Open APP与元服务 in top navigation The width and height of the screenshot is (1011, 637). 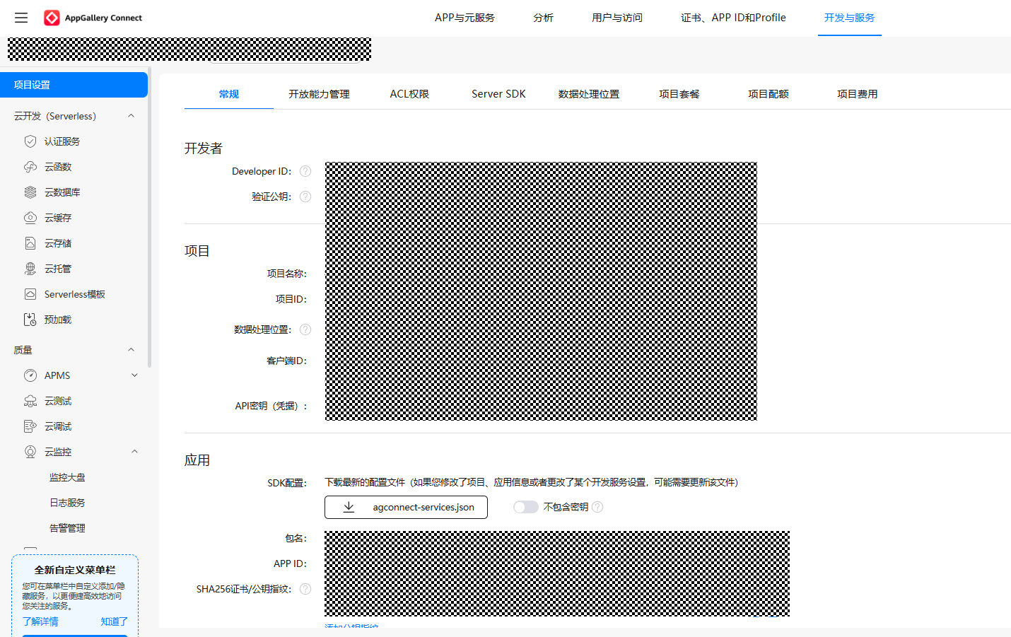[464, 18]
